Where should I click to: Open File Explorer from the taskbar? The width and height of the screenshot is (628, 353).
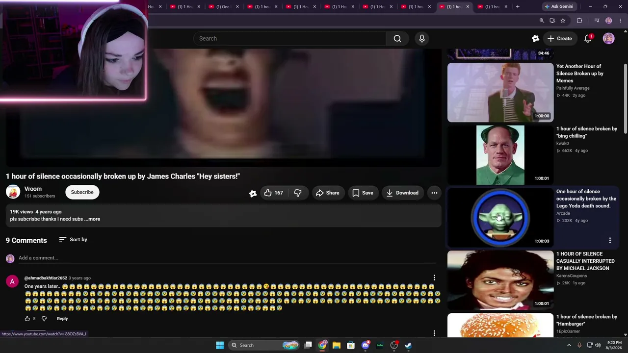pos(337,345)
